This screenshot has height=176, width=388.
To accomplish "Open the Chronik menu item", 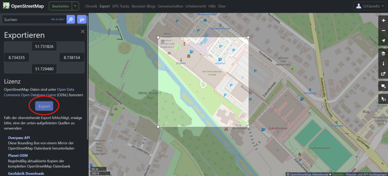I will (x=91, y=6).
